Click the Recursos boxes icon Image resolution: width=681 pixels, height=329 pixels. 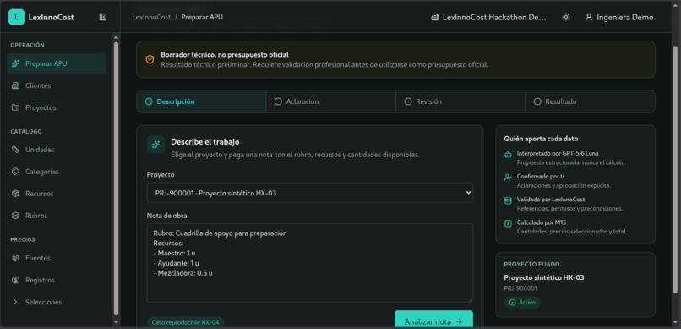(x=16, y=194)
